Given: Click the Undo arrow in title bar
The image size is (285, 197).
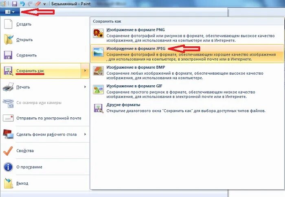Looking at the screenshot, I should click(x=22, y=4).
